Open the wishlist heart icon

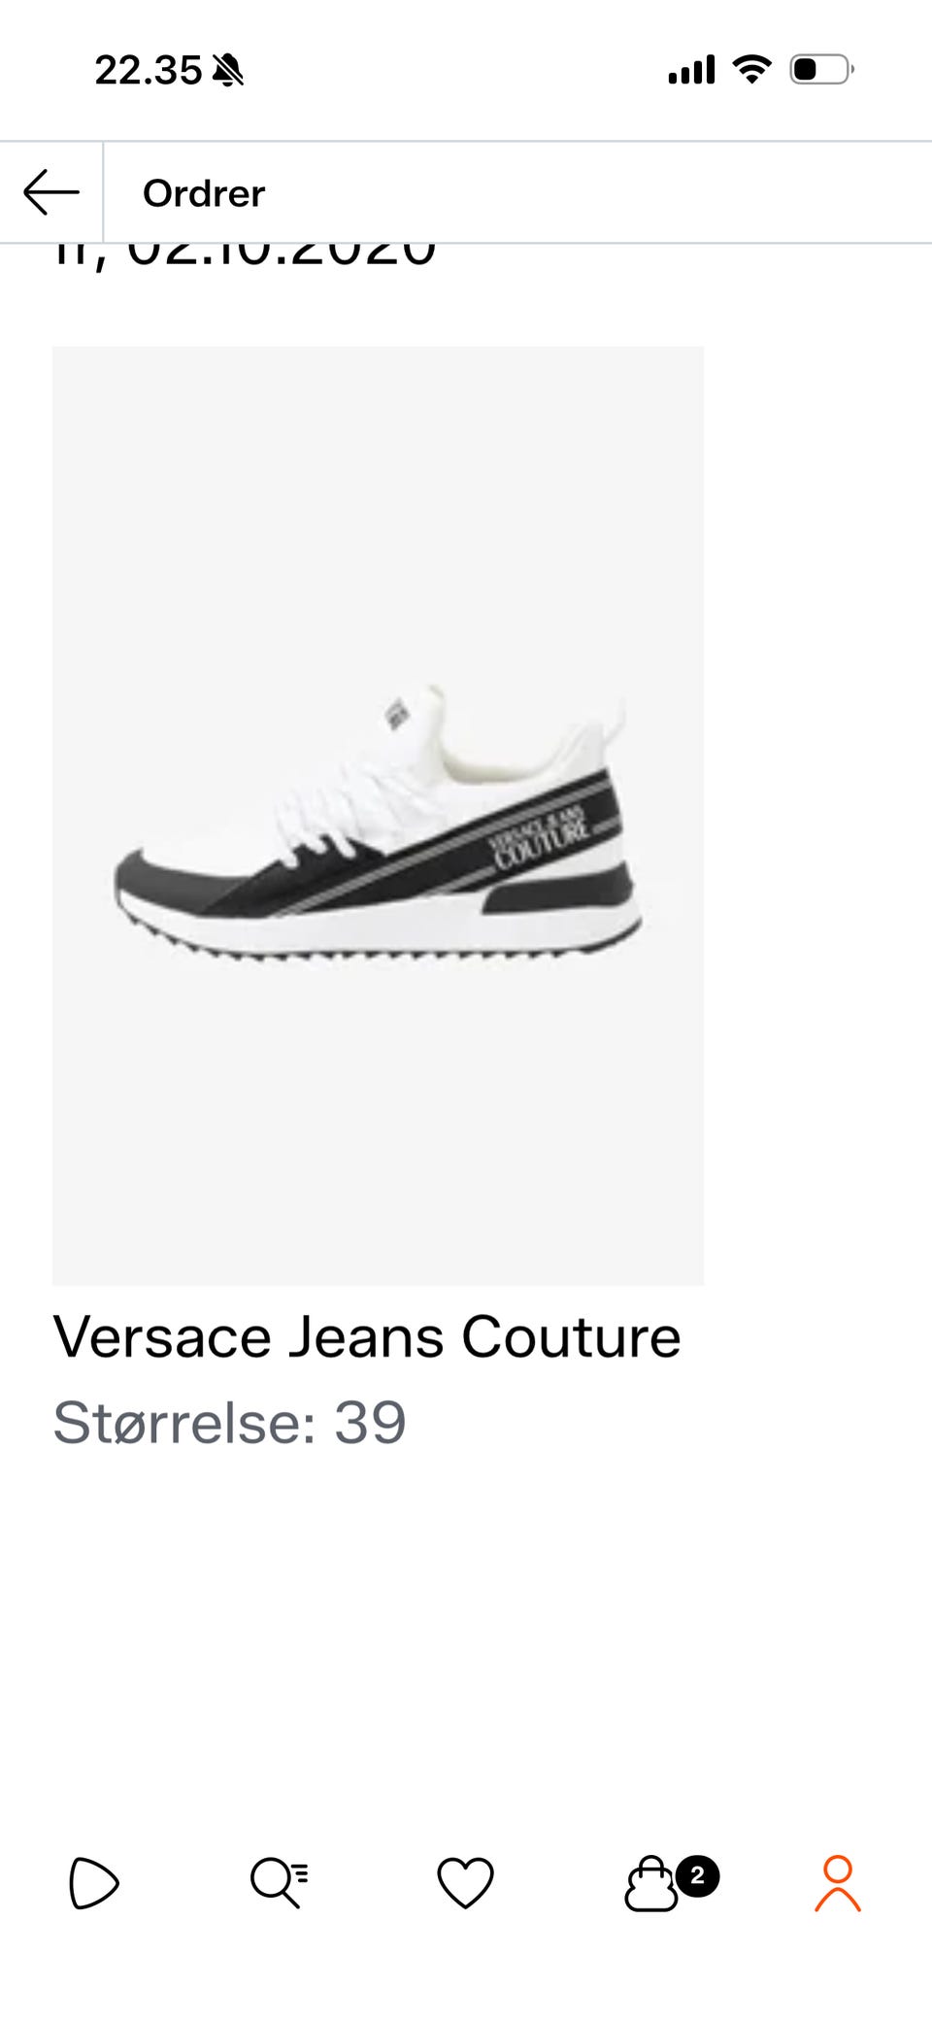click(466, 1883)
